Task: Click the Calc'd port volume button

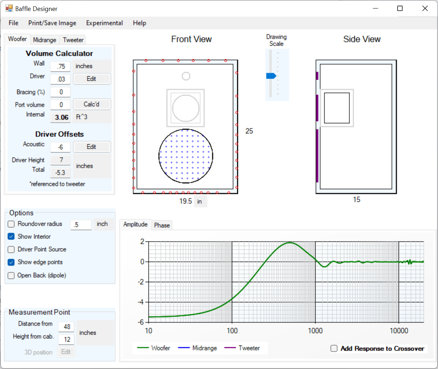Action: [92, 104]
